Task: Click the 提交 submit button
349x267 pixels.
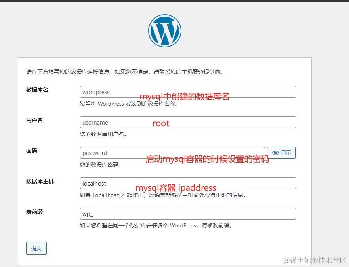Action: (x=36, y=248)
